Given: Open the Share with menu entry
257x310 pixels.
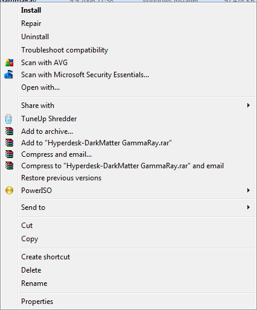Looking at the screenshot, I should tap(37, 106).
